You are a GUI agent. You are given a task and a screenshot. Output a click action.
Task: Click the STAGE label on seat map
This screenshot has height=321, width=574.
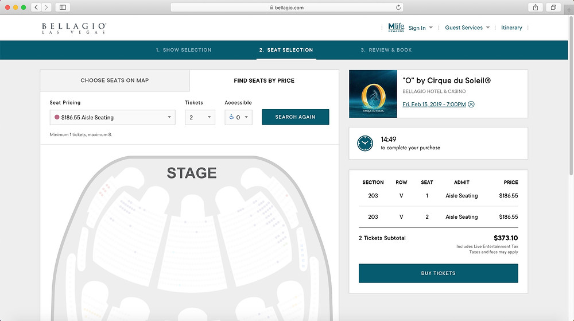(x=192, y=173)
